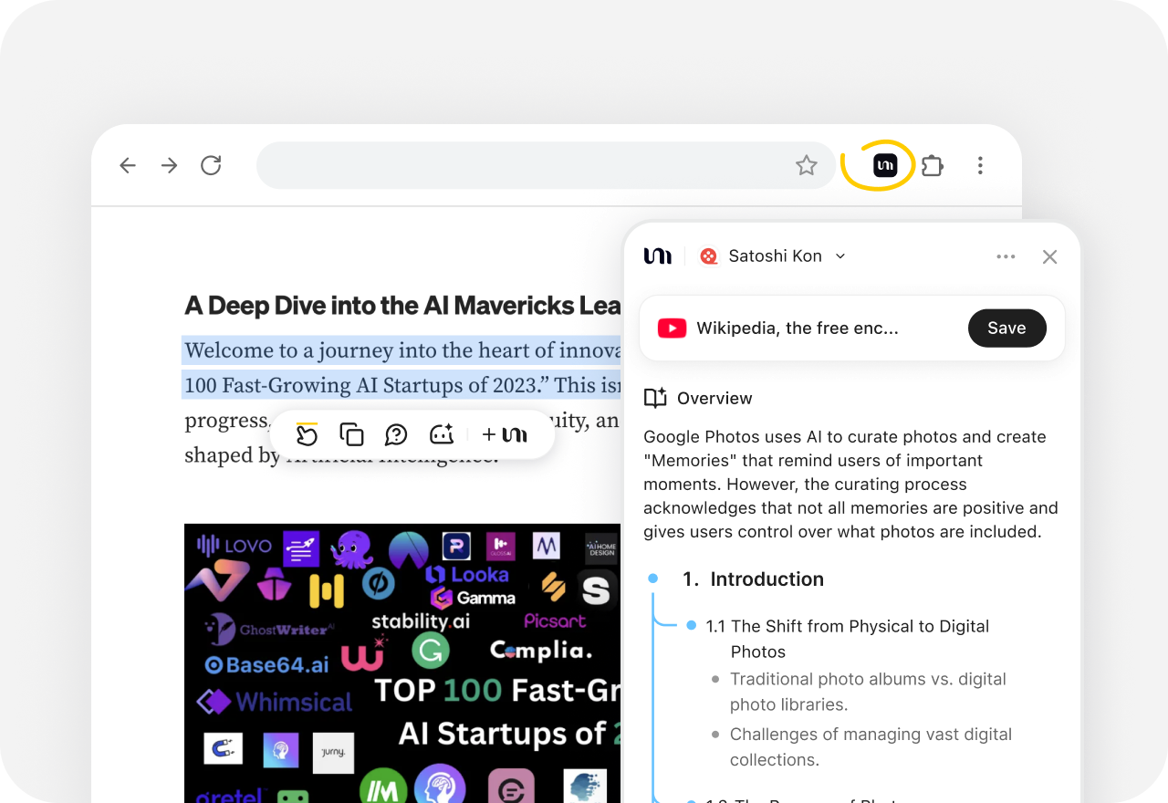
Task: Click the green Grammarly G logo
Action: 431,650
